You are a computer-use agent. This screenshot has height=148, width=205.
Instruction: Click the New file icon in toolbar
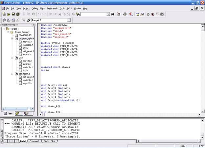click(4, 14)
